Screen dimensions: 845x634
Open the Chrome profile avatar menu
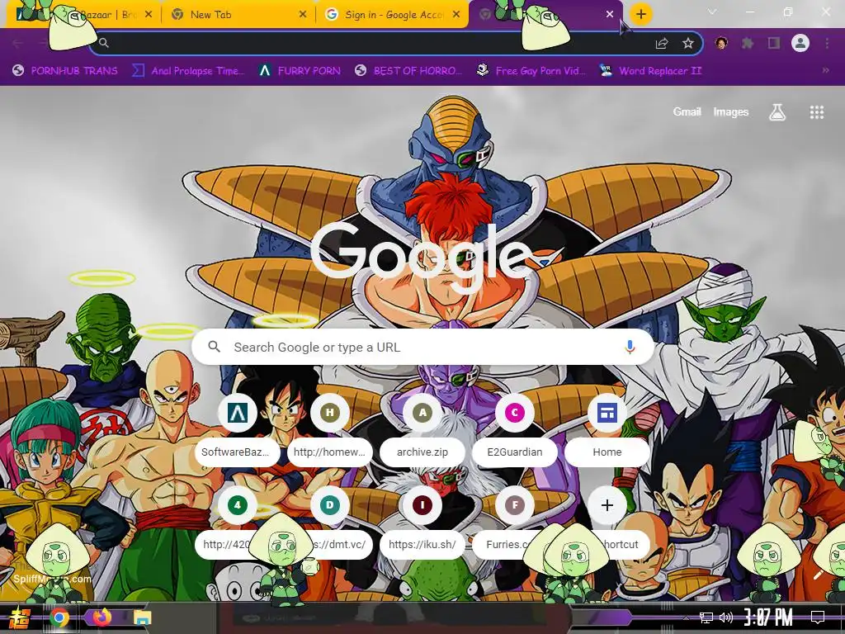click(x=800, y=43)
